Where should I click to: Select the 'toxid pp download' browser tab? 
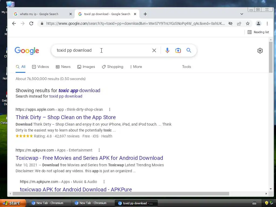[107, 14]
